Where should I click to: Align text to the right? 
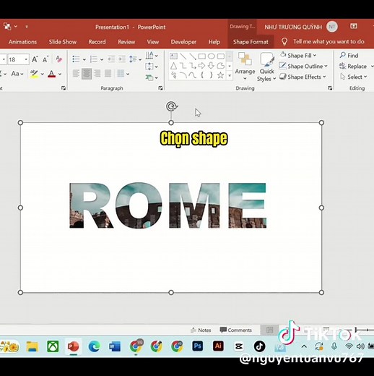pyautogui.click(x=97, y=74)
